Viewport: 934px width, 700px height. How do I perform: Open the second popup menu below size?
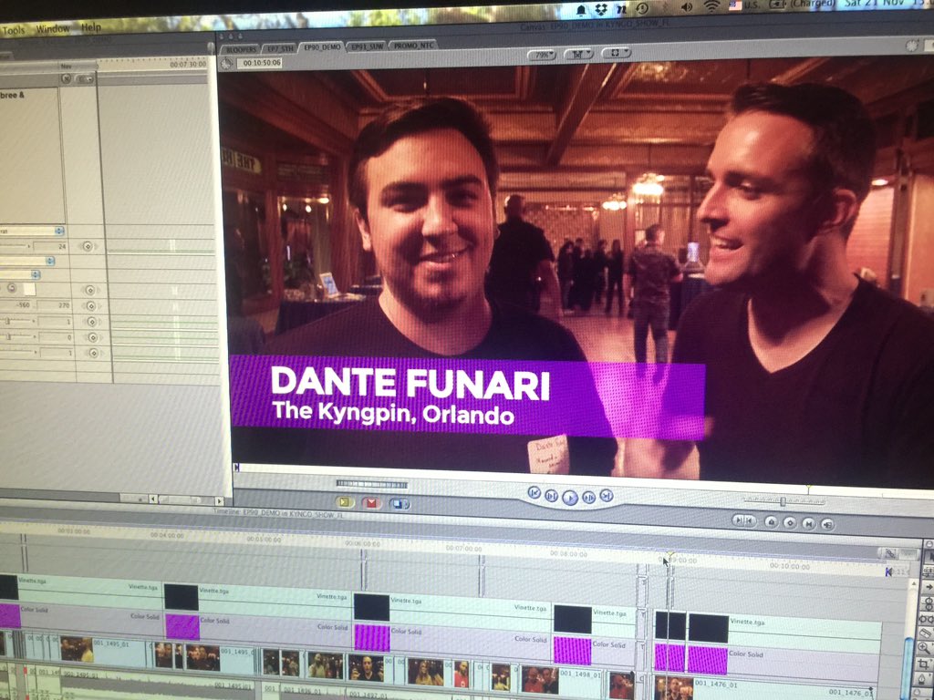pos(26,261)
